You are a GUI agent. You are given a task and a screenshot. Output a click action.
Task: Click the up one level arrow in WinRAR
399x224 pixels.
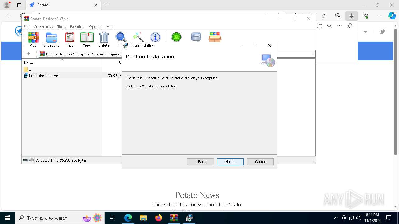(28, 54)
